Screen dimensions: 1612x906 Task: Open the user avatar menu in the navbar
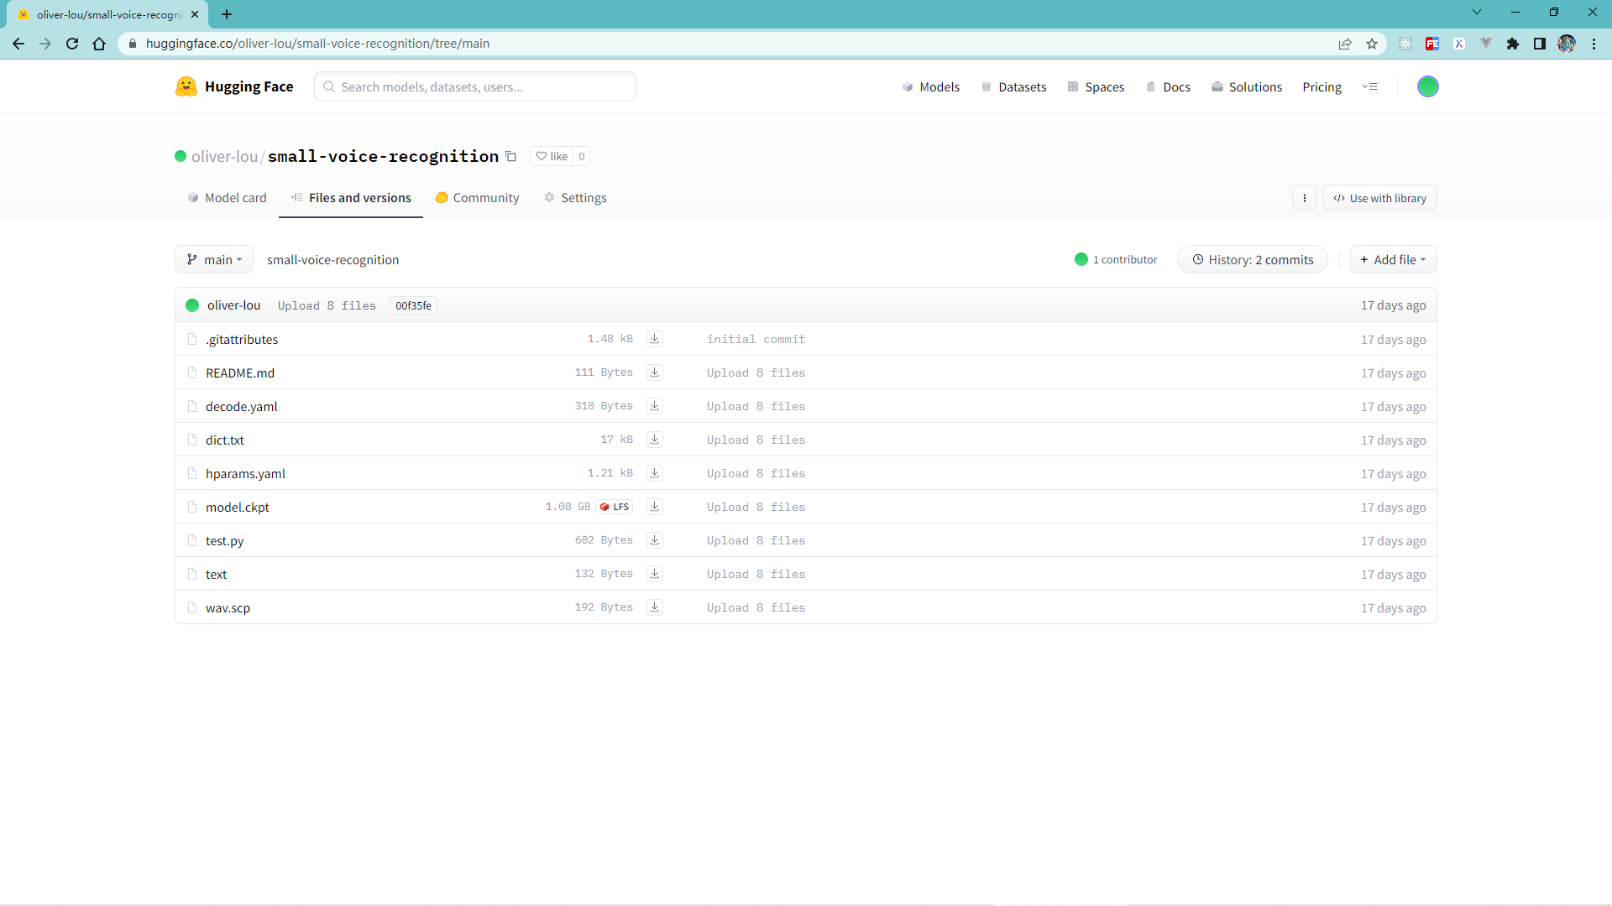point(1427,86)
